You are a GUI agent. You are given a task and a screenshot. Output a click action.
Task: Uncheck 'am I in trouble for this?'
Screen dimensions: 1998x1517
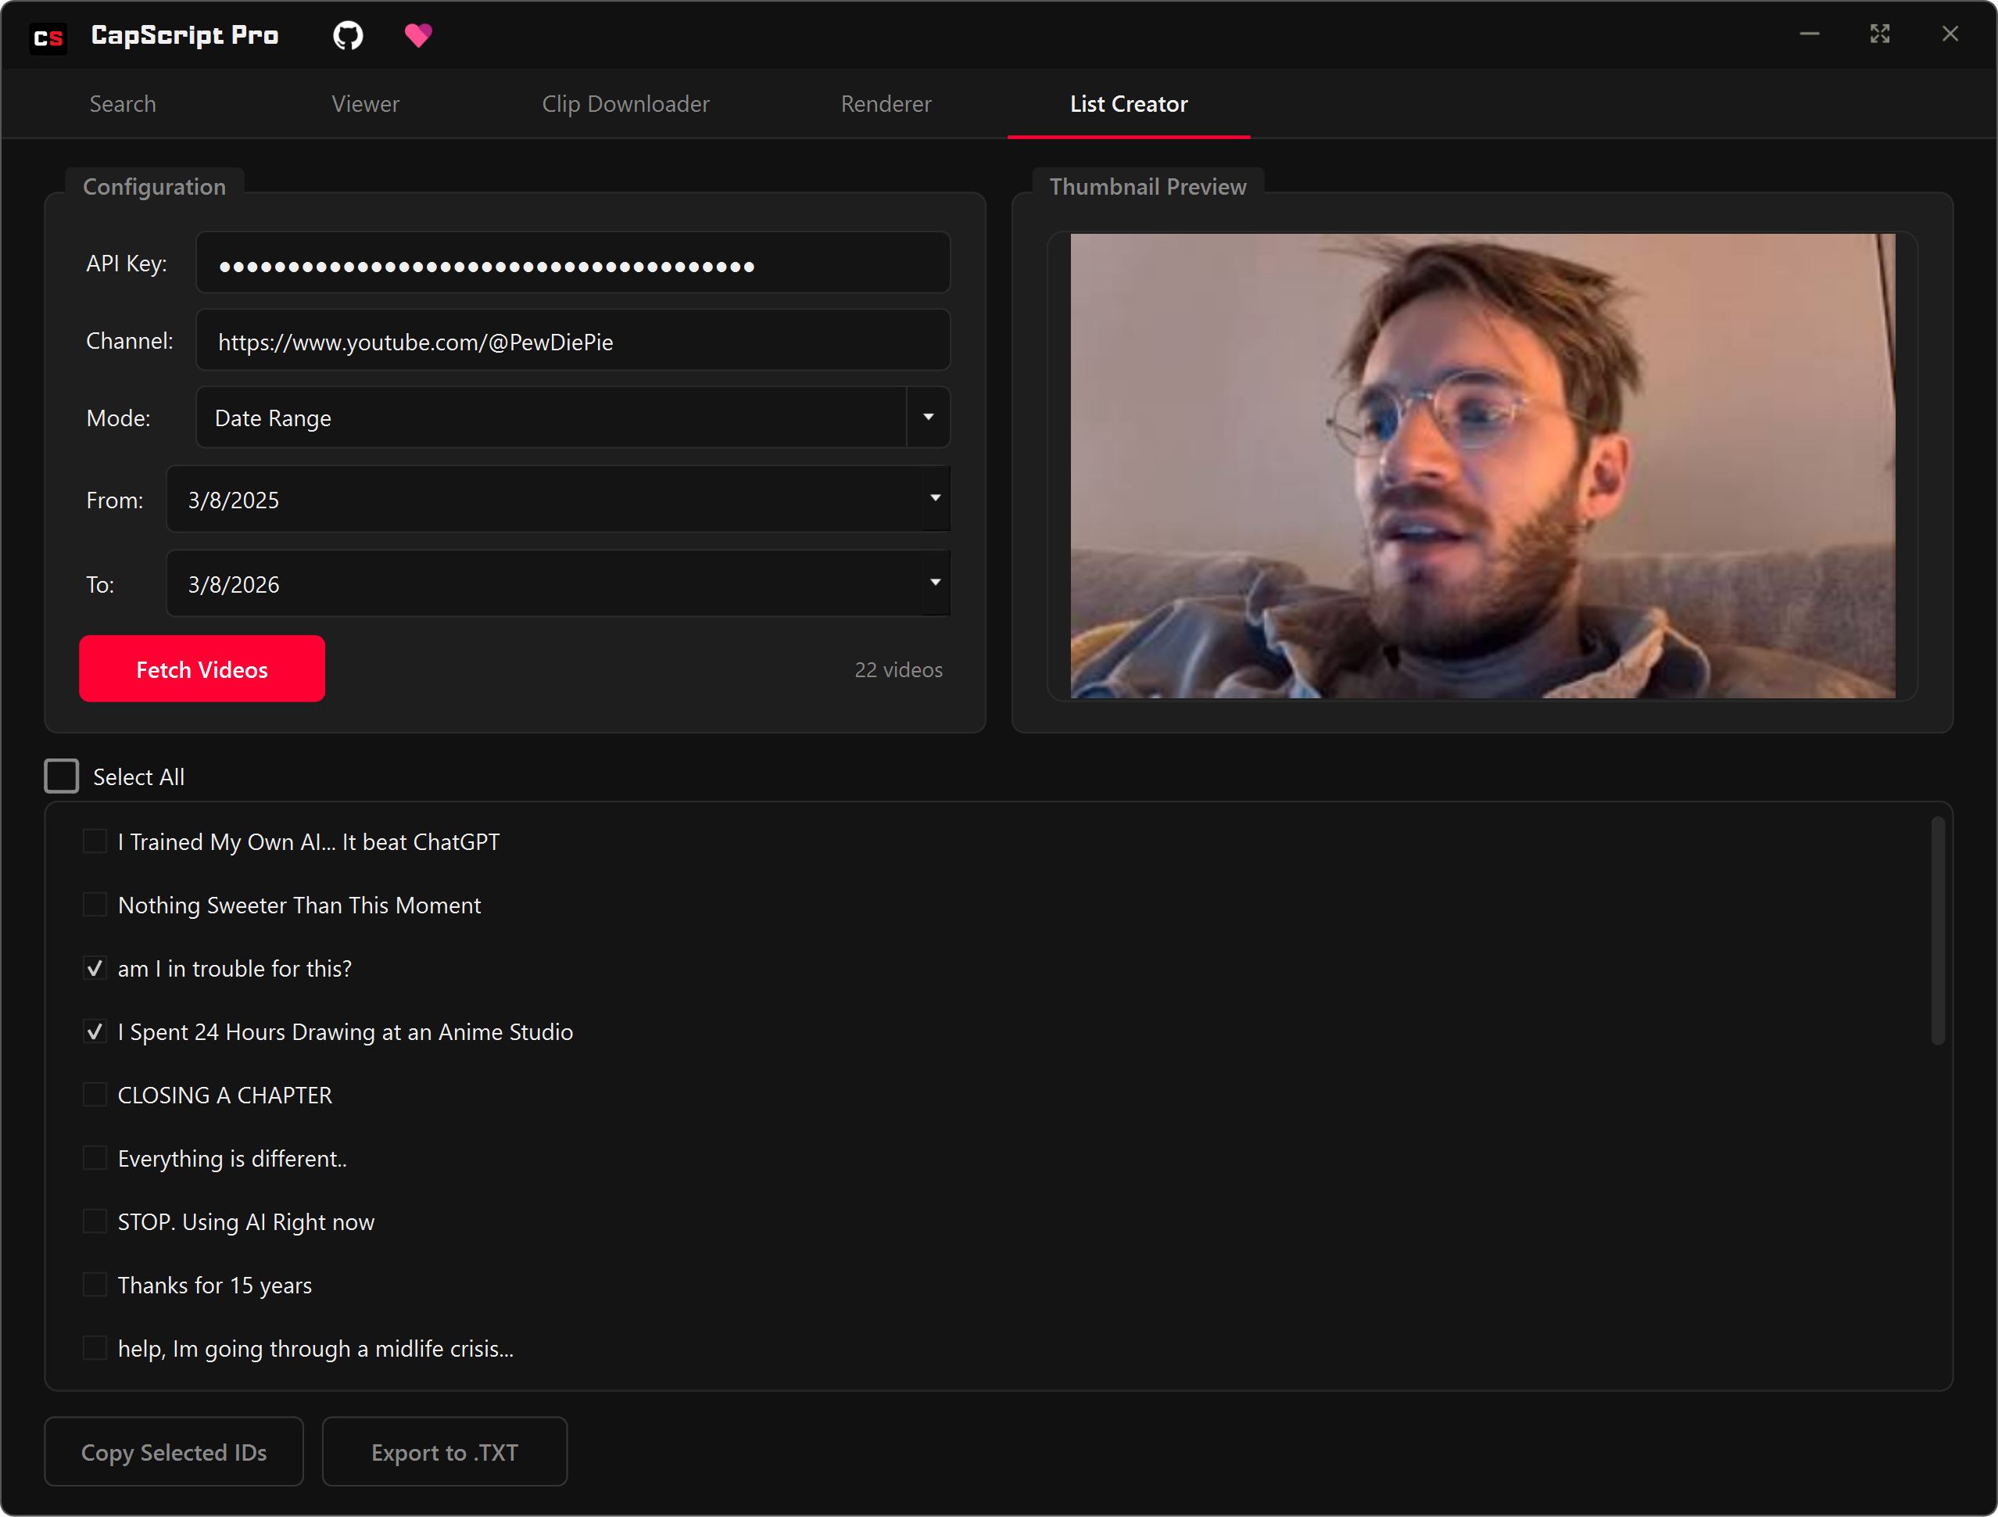(x=95, y=967)
